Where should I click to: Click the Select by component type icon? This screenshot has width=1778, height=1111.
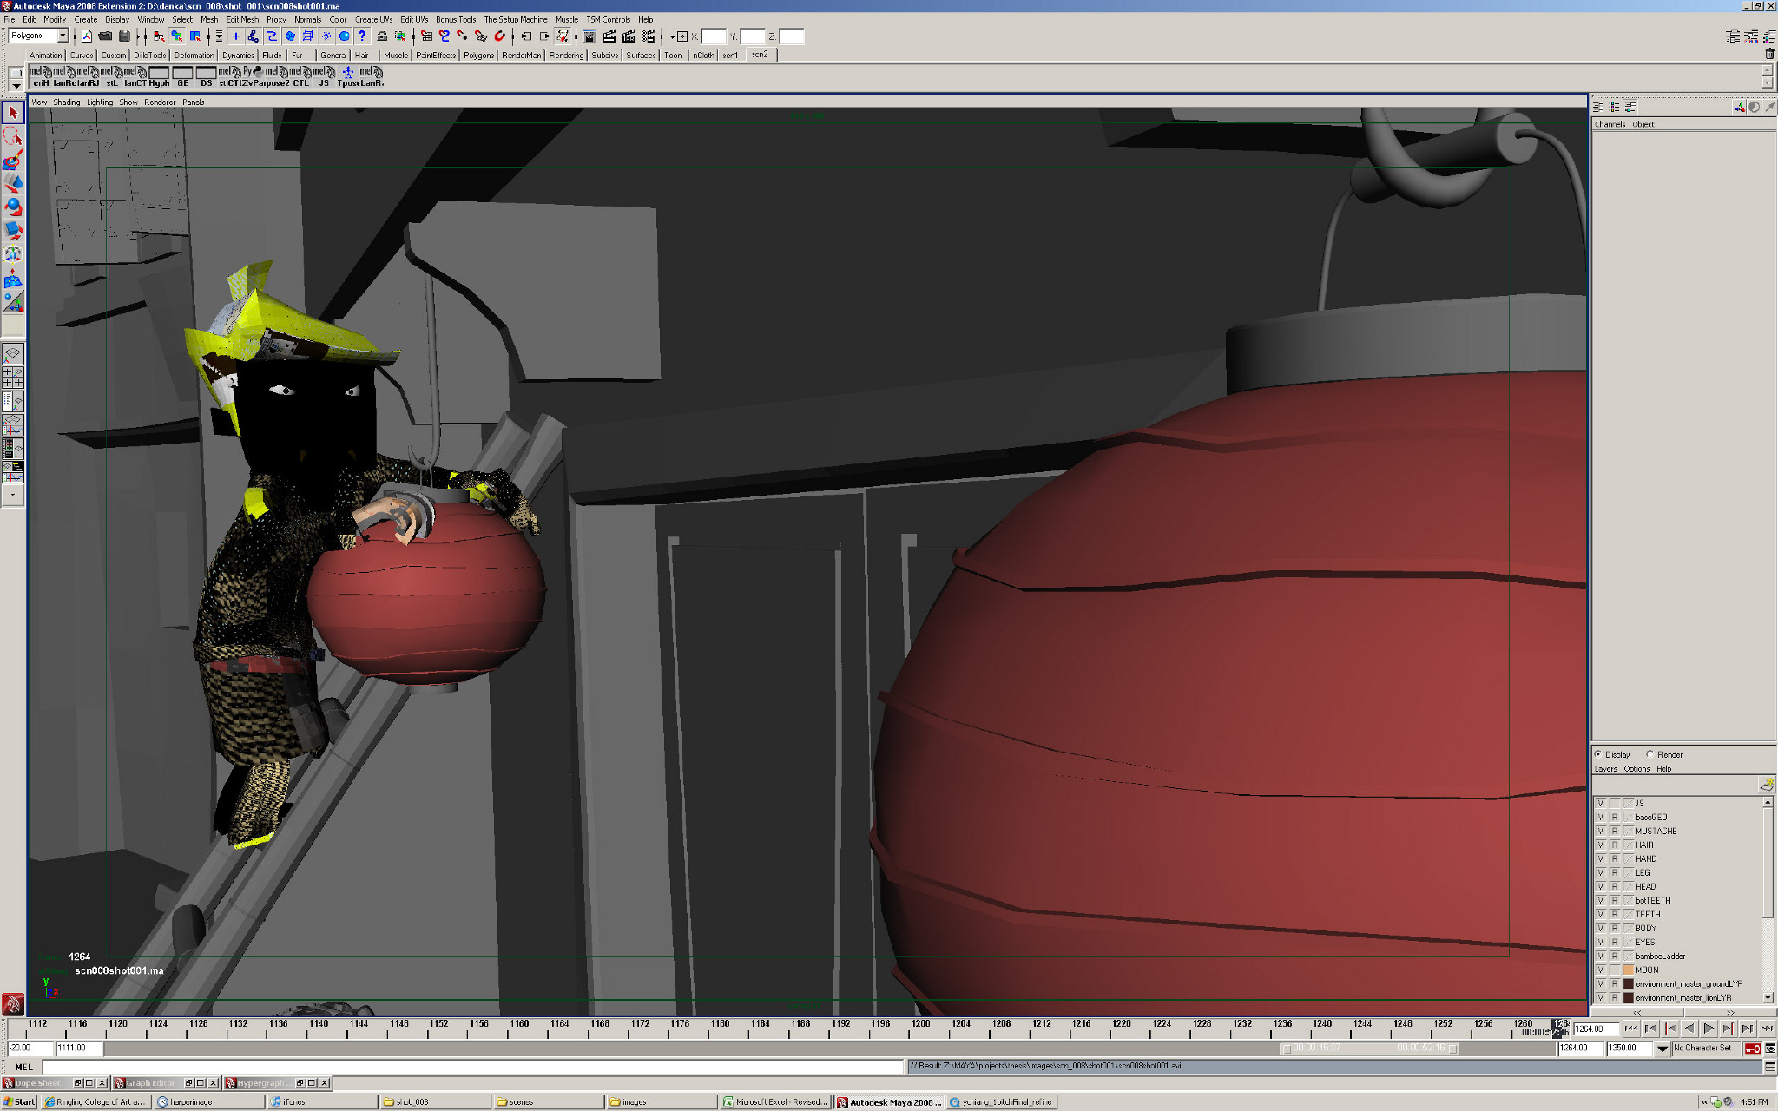[x=195, y=36]
